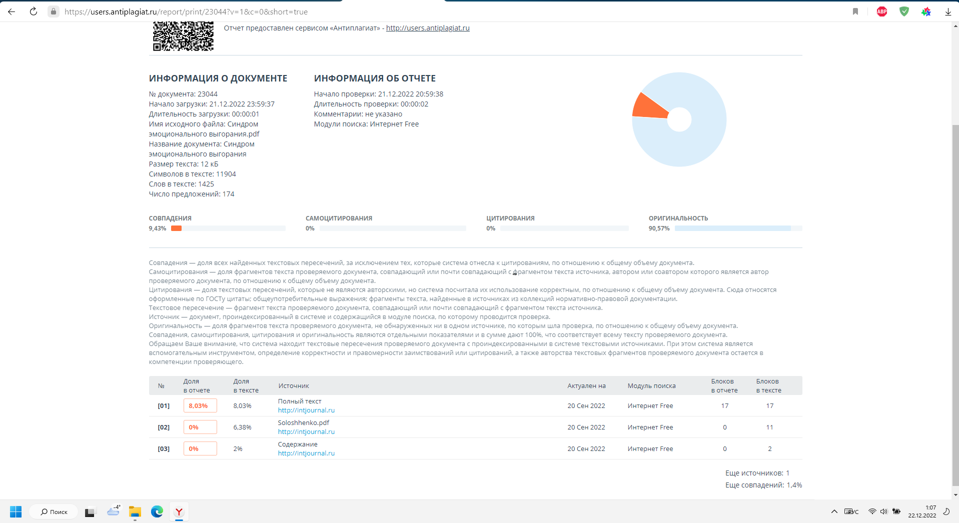
Task: Open the keyboard language switcher
Action: tap(851, 511)
